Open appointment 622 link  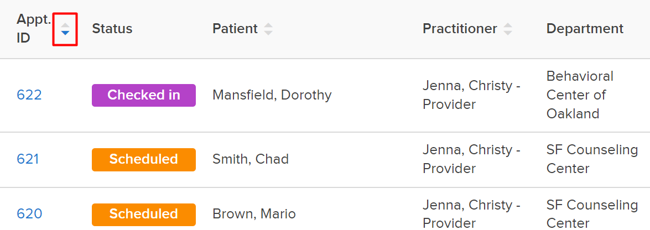[x=29, y=95]
